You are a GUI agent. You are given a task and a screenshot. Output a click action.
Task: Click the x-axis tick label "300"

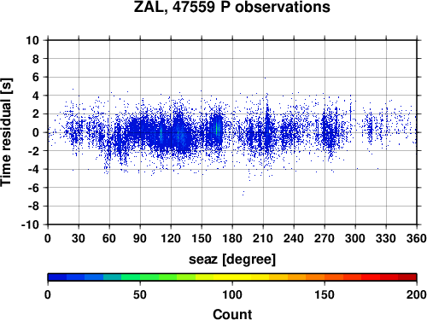(355, 238)
